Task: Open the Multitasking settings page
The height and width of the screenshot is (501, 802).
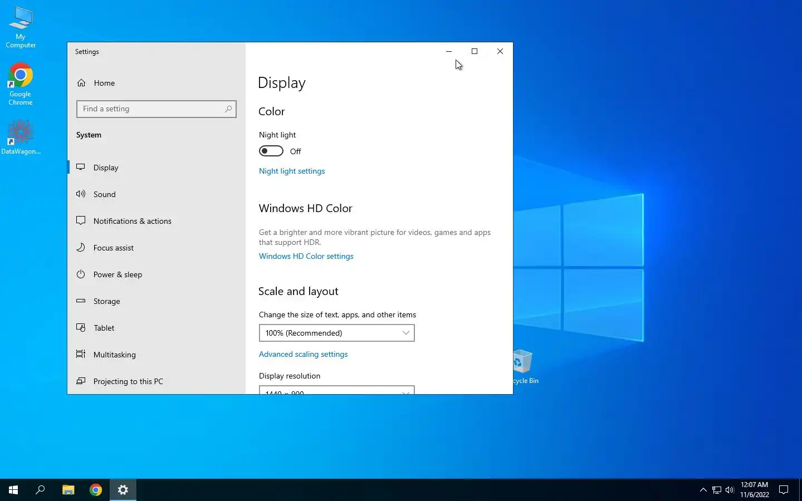Action: 157,355
